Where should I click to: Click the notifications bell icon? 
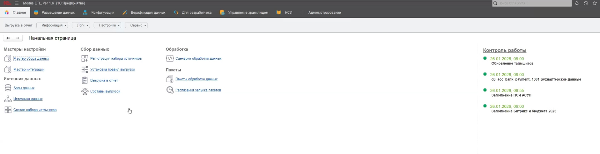click(577, 3)
